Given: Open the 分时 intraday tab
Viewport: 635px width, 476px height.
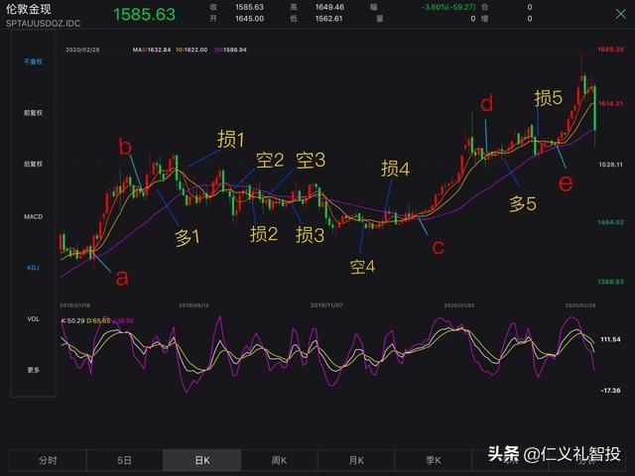Looking at the screenshot, I should pos(48,460).
